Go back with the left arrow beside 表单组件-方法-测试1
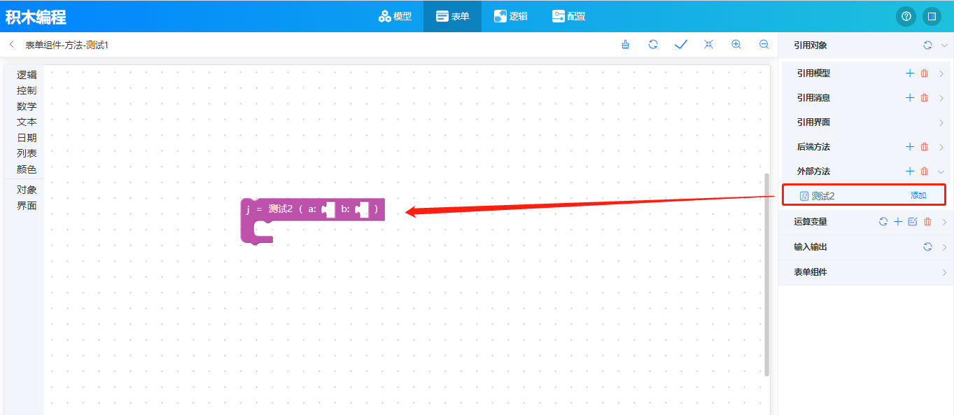 pos(12,45)
